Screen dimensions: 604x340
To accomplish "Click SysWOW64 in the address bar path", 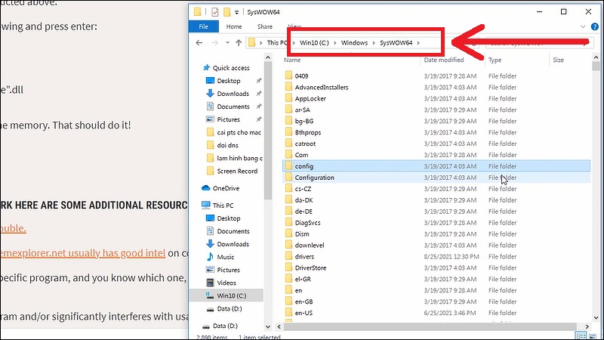I will click(x=396, y=43).
